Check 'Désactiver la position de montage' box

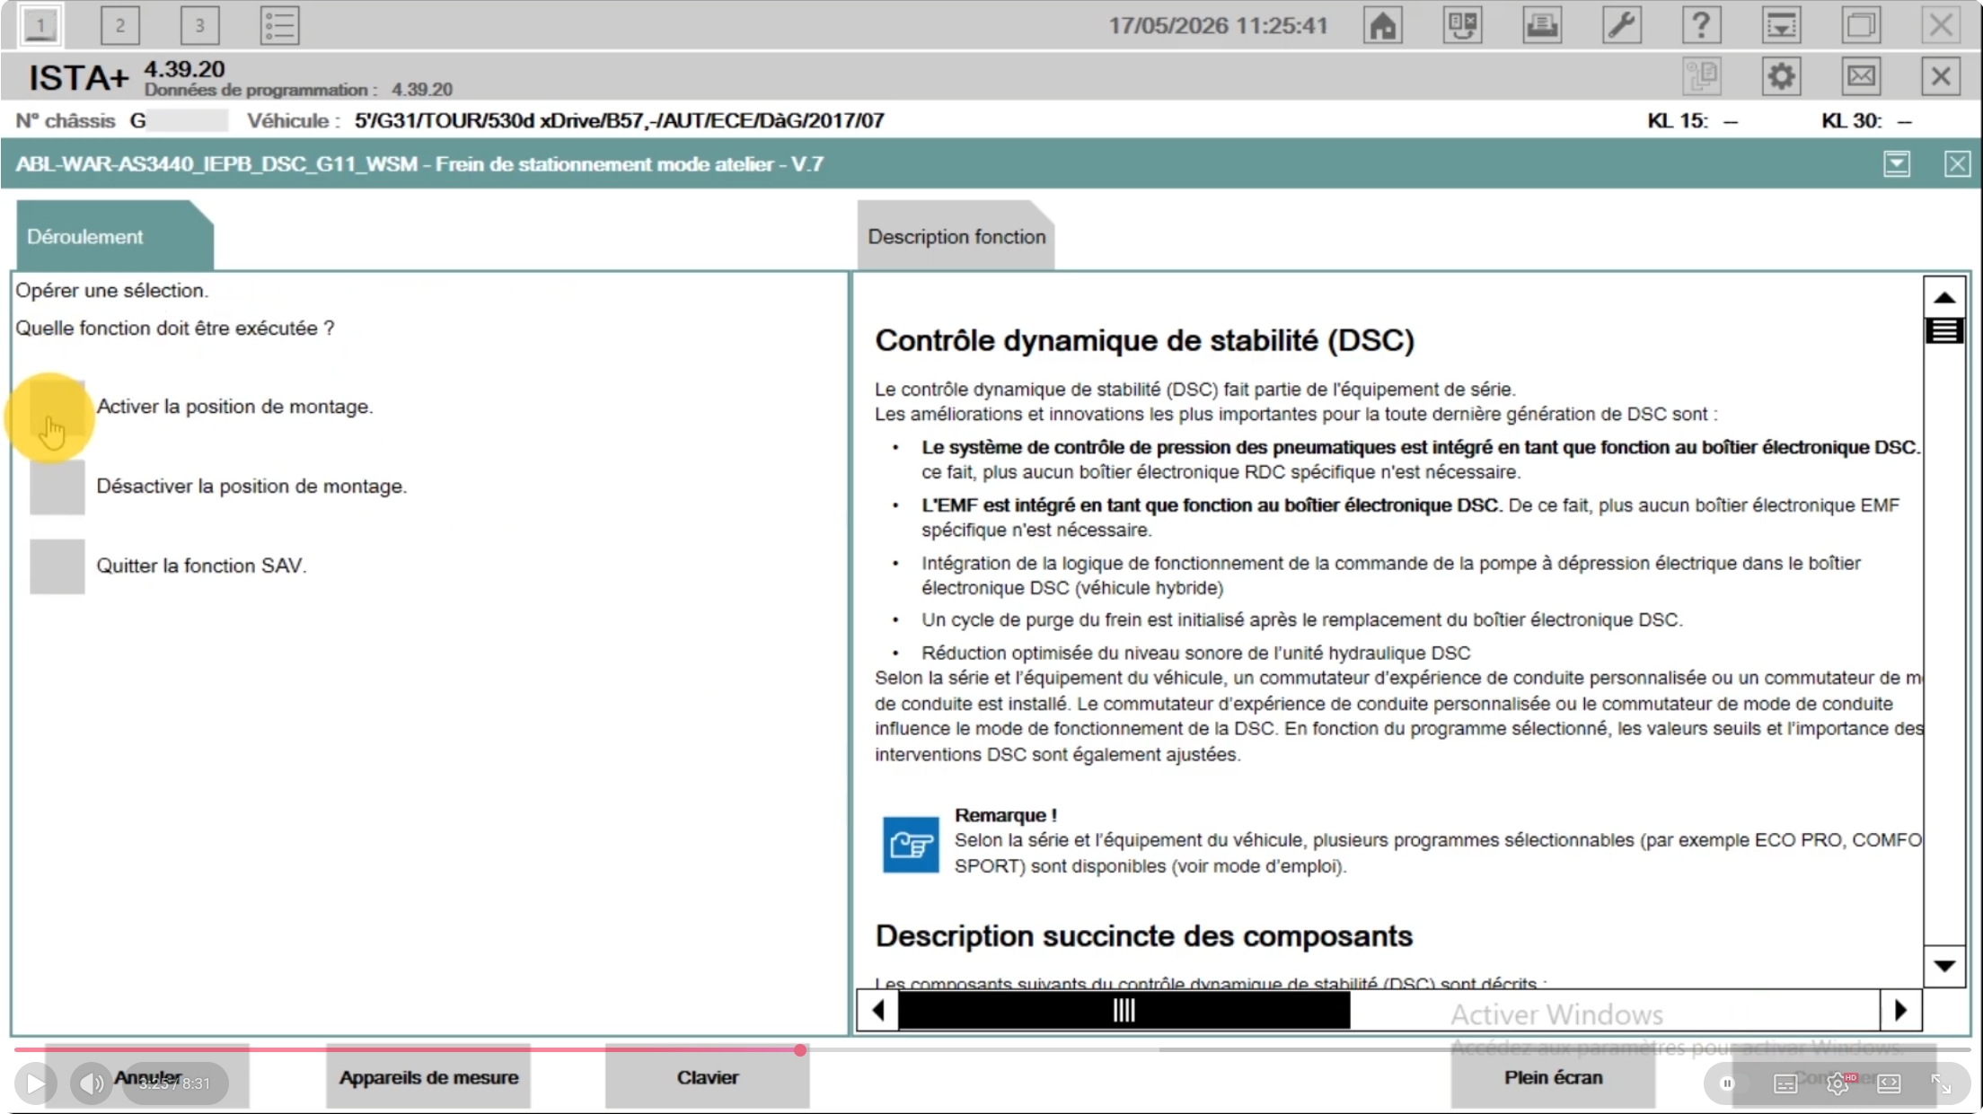pyautogui.click(x=57, y=487)
